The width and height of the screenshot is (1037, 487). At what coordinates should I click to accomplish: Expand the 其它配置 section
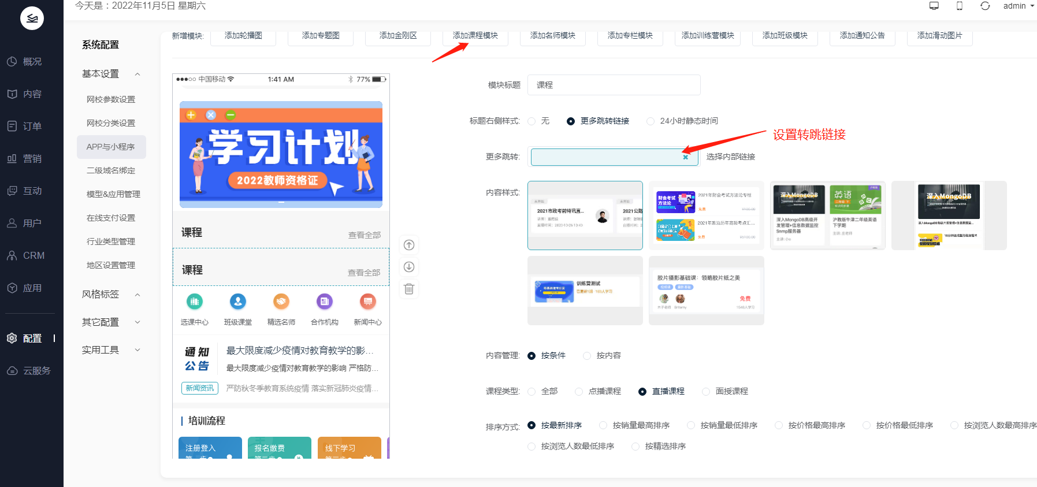point(137,322)
